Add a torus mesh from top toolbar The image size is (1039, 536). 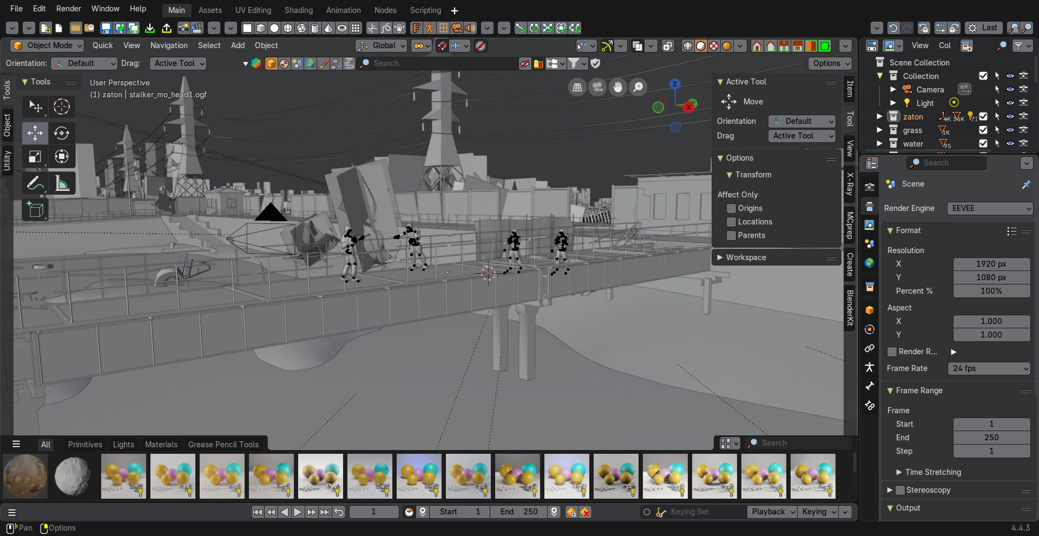[342, 28]
